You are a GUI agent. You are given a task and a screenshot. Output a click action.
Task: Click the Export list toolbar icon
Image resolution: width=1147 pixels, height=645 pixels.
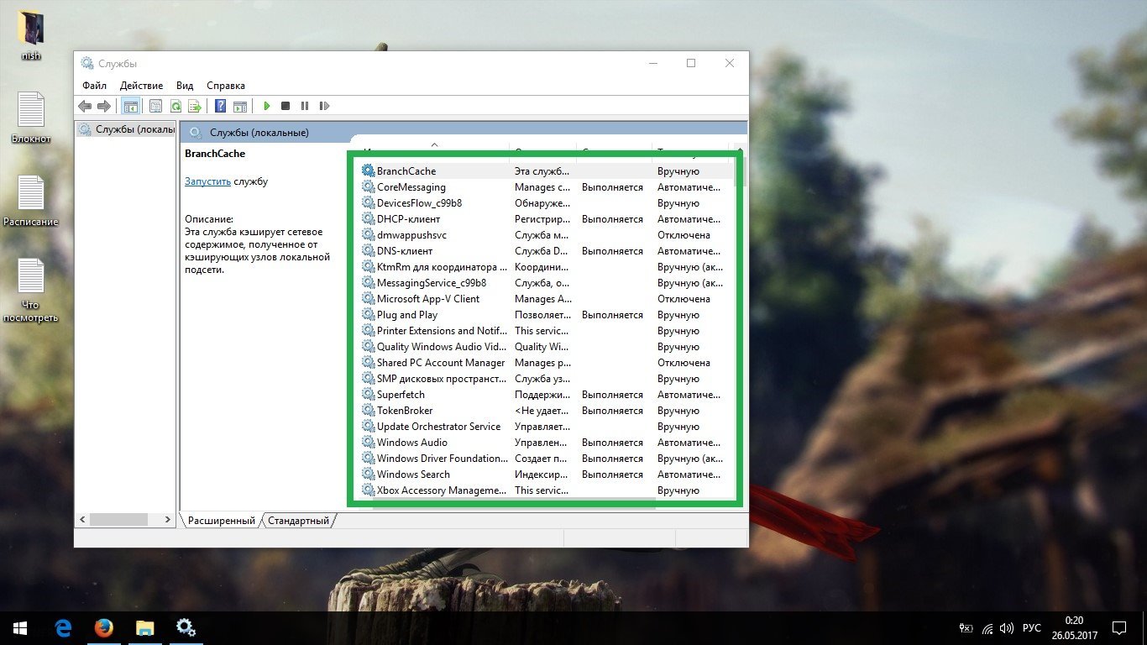(195, 106)
